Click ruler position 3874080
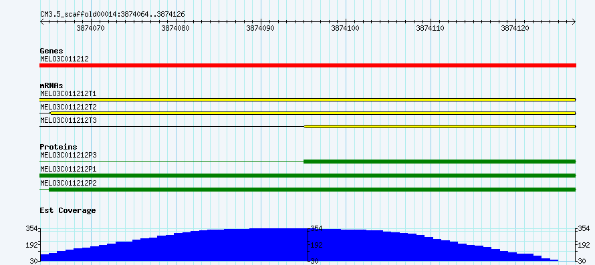Viewport: 595px width, 265px height. click(175, 28)
